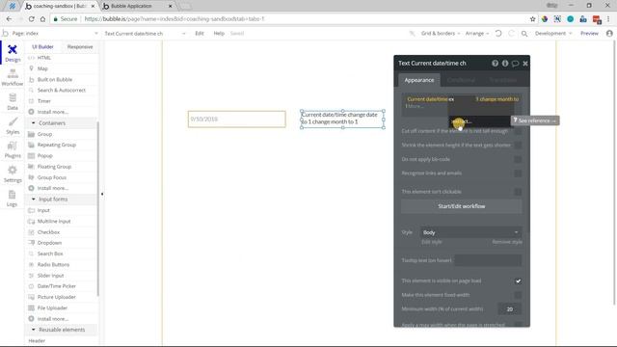Open the Development version dropdown
The height and width of the screenshot is (347, 617).
[552, 34]
